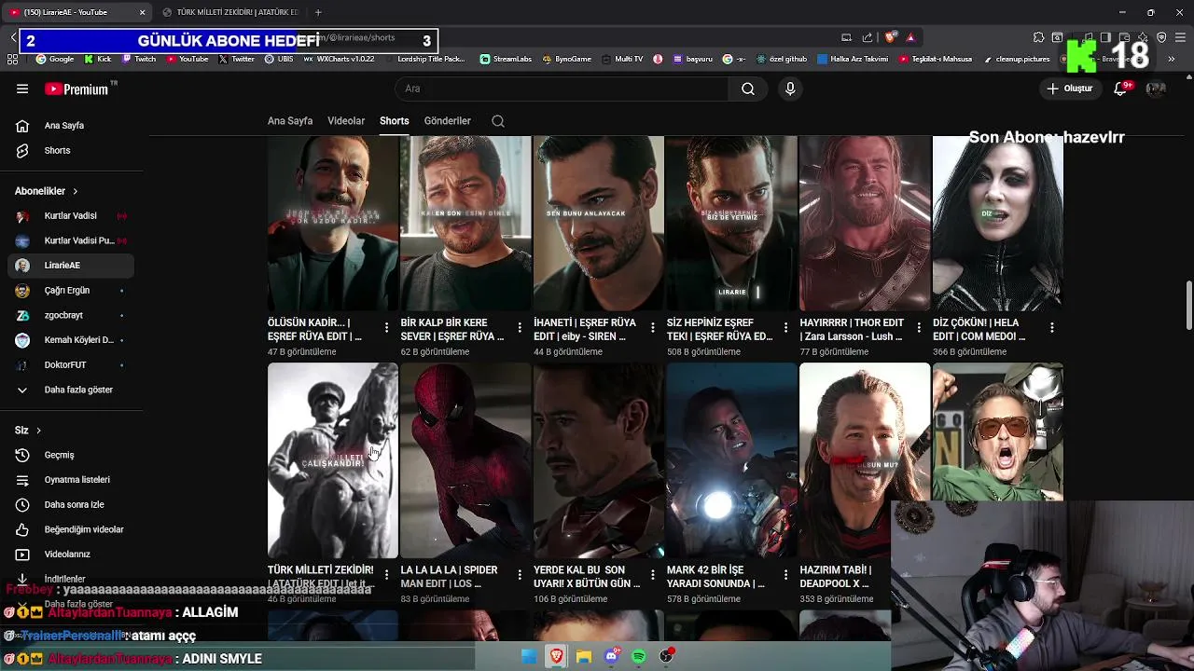1194x671 pixels.
Task: Show more bookmarks via overflow chevron
Action: point(1172,59)
